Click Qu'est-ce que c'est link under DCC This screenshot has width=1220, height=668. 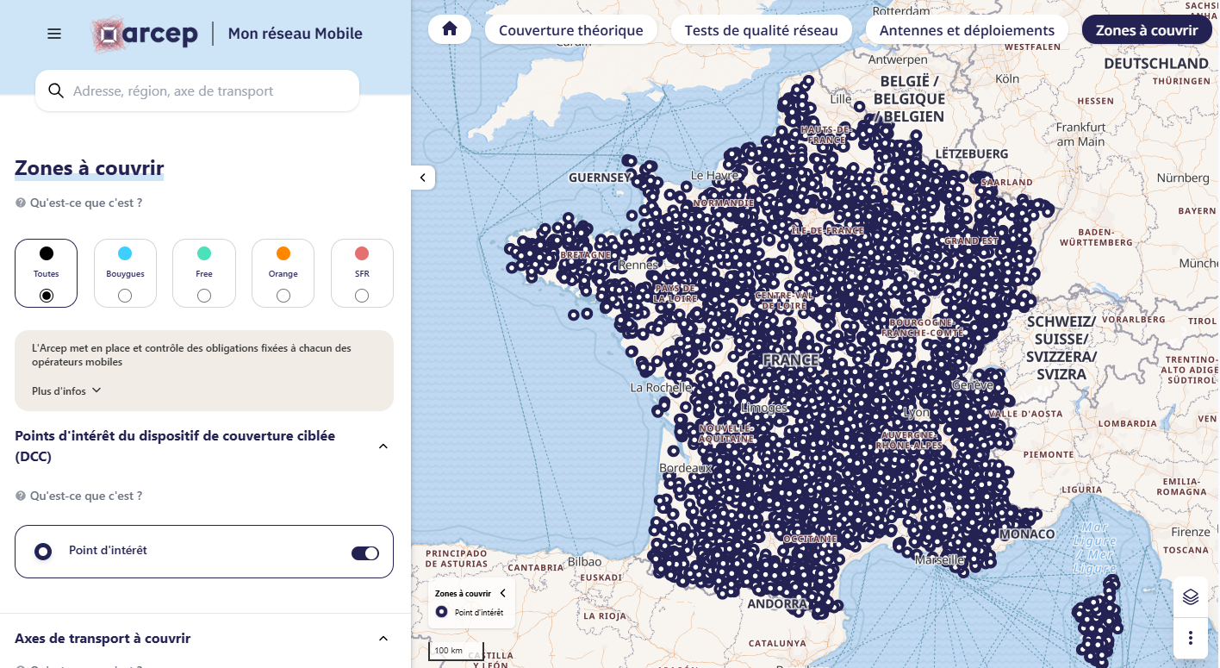[x=85, y=496]
